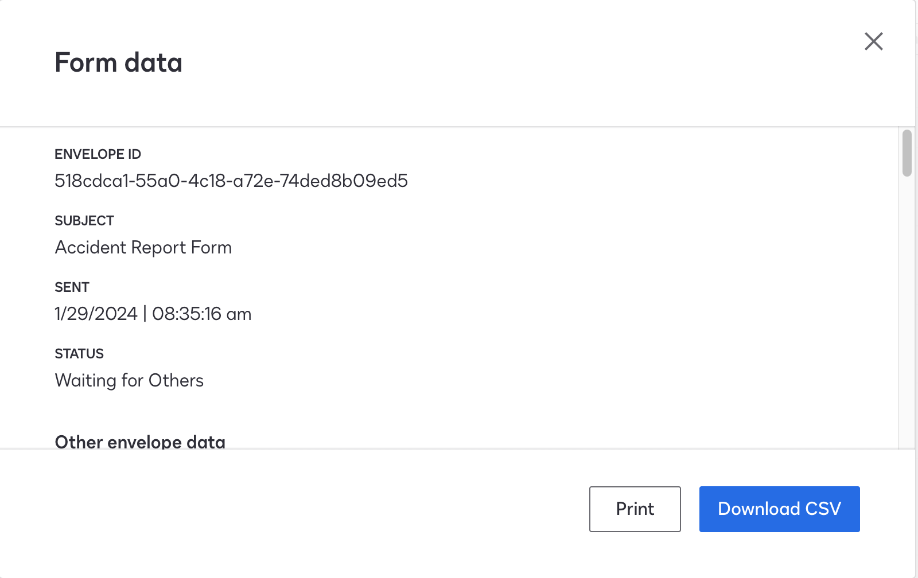Close the Form data dialog
The image size is (918, 578).
(873, 41)
